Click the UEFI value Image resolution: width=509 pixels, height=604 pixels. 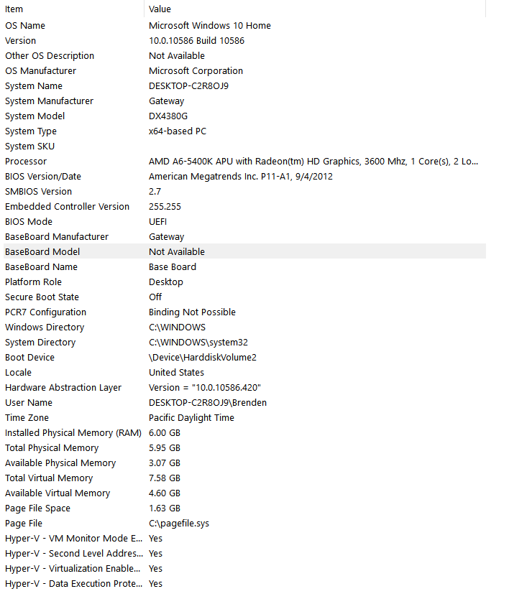pyautogui.click(x=157, y=221)
